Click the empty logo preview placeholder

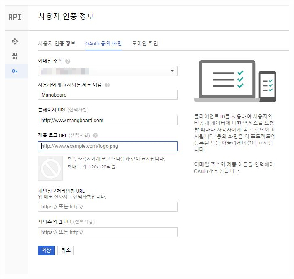click(50, 168)
